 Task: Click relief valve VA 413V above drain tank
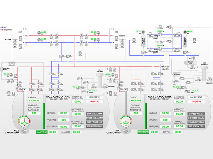point(194,58)
